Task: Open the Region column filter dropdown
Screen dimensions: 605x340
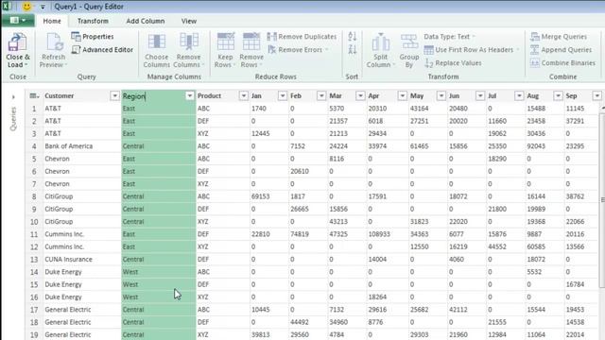Action: pyautogui.click(x=189, y=95)
